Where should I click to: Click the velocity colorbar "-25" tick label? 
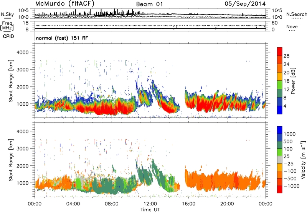tap(289, 163)
